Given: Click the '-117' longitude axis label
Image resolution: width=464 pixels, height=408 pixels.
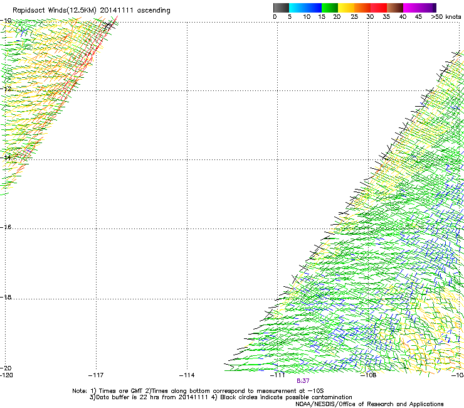Looking at the screenshot, I should (96, 375).
